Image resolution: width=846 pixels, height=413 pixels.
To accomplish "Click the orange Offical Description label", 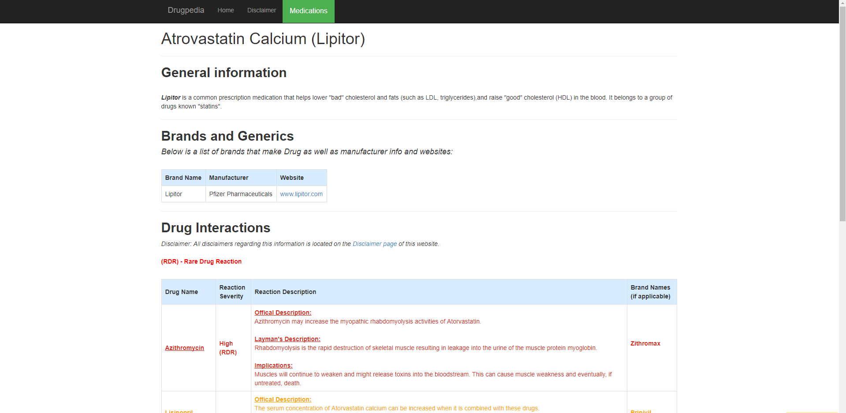I will point(283,399).
